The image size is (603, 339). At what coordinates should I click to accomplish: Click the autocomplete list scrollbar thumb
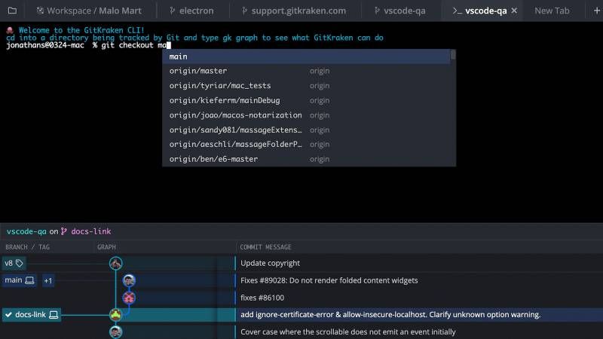[453, 54]
